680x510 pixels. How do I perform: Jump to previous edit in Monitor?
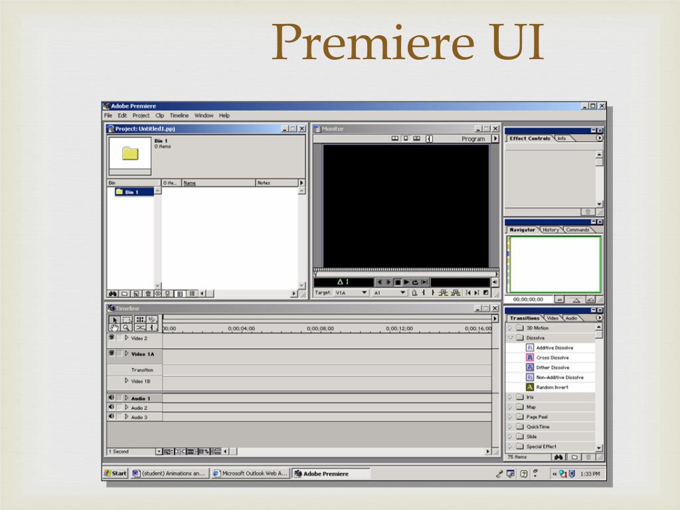(468, 293)
